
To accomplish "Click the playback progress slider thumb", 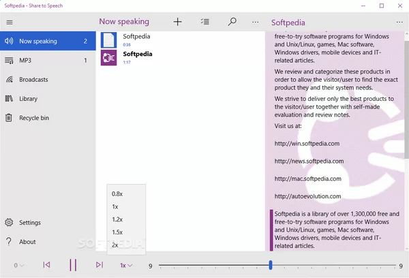I will (x=271, y=265).
